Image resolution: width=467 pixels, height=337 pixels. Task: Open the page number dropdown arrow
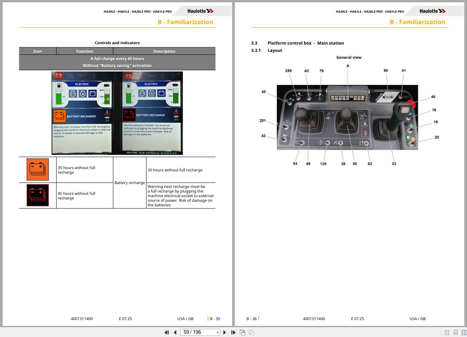coord(218,332)
